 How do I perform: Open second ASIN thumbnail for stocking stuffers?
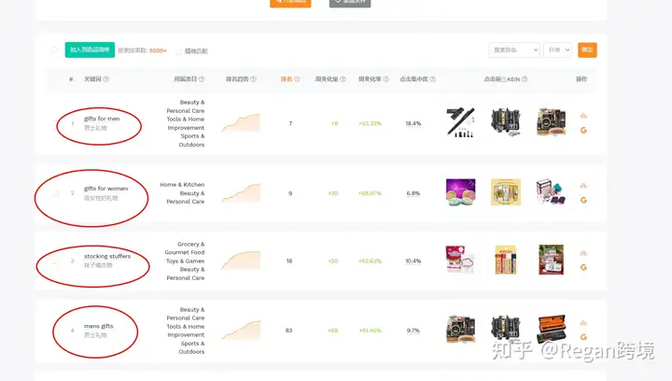click(x=506, y=260)
